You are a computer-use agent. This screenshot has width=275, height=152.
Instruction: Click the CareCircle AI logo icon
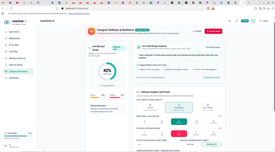(7, 22)
